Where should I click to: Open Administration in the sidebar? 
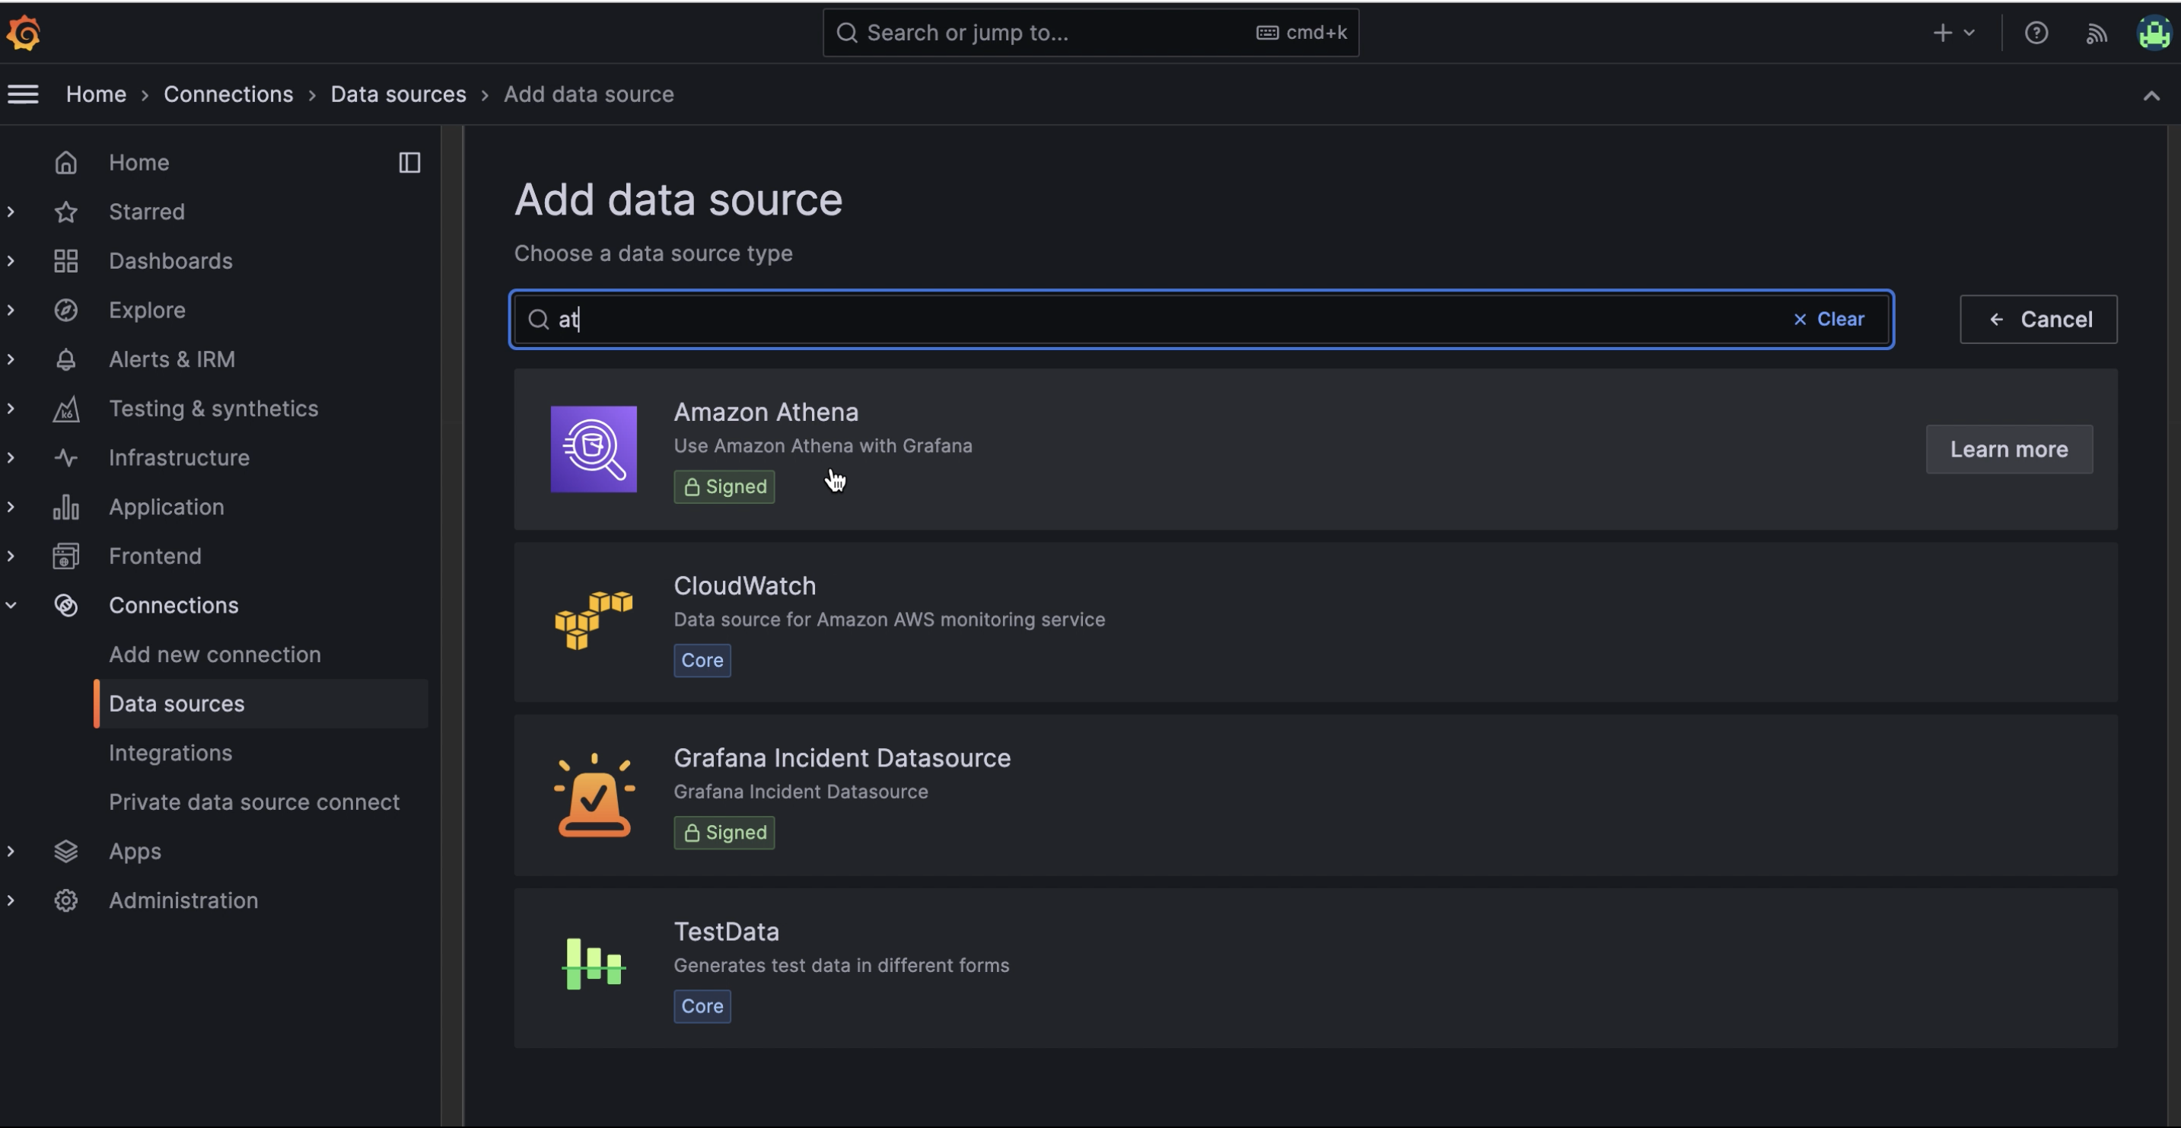183,901
